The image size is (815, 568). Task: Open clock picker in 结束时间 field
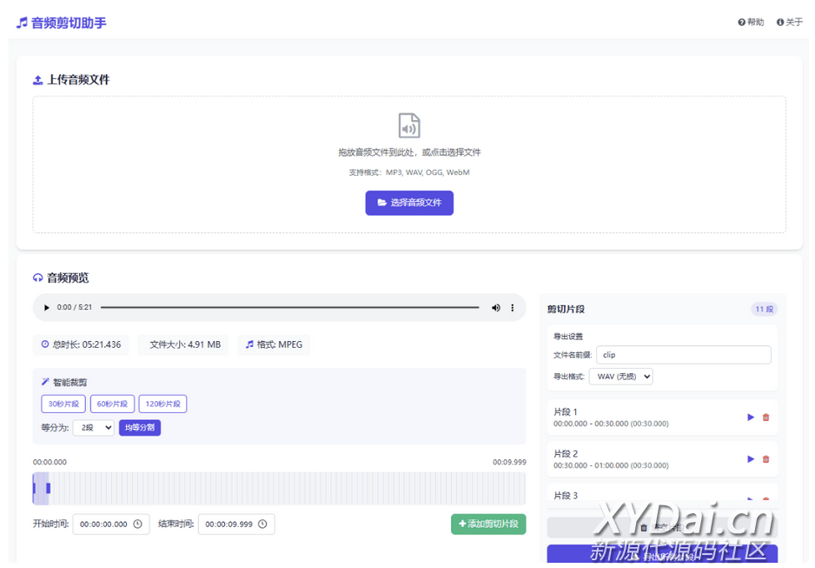coord(262,525)
